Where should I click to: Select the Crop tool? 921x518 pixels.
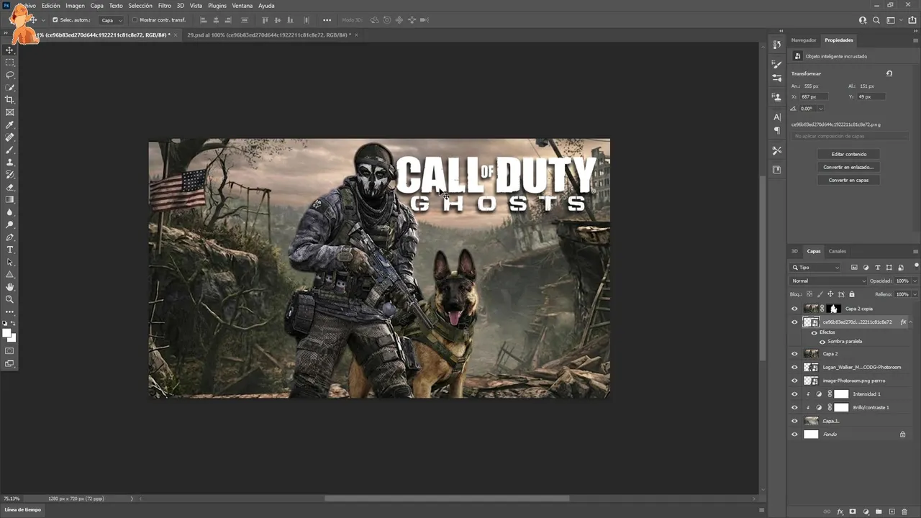pos(10,100)
